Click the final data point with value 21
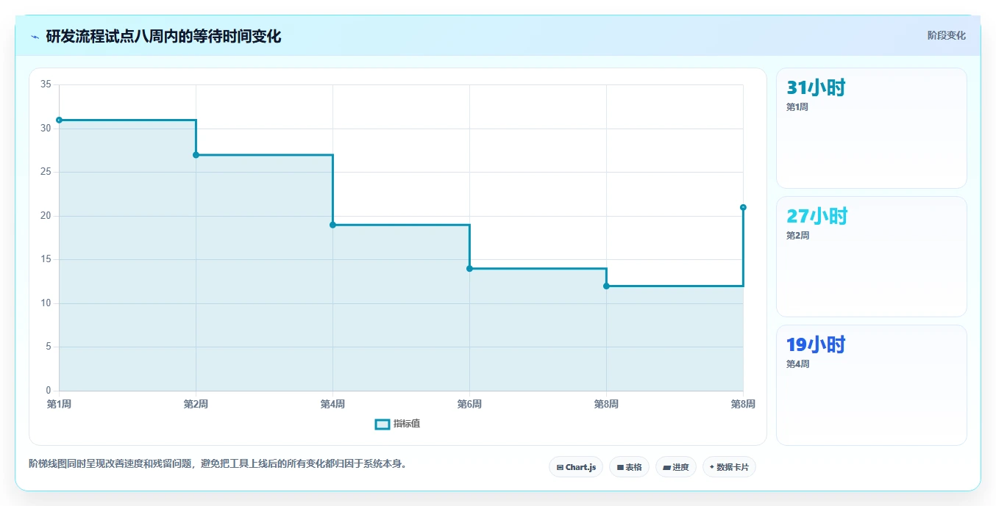Image resolution: width=996 pixels, height=506 pixels. click(x=743, y=207)
